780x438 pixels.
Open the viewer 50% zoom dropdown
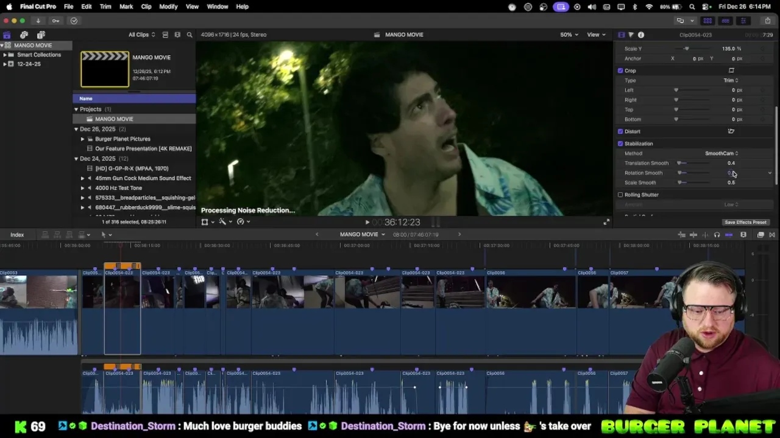570,35
